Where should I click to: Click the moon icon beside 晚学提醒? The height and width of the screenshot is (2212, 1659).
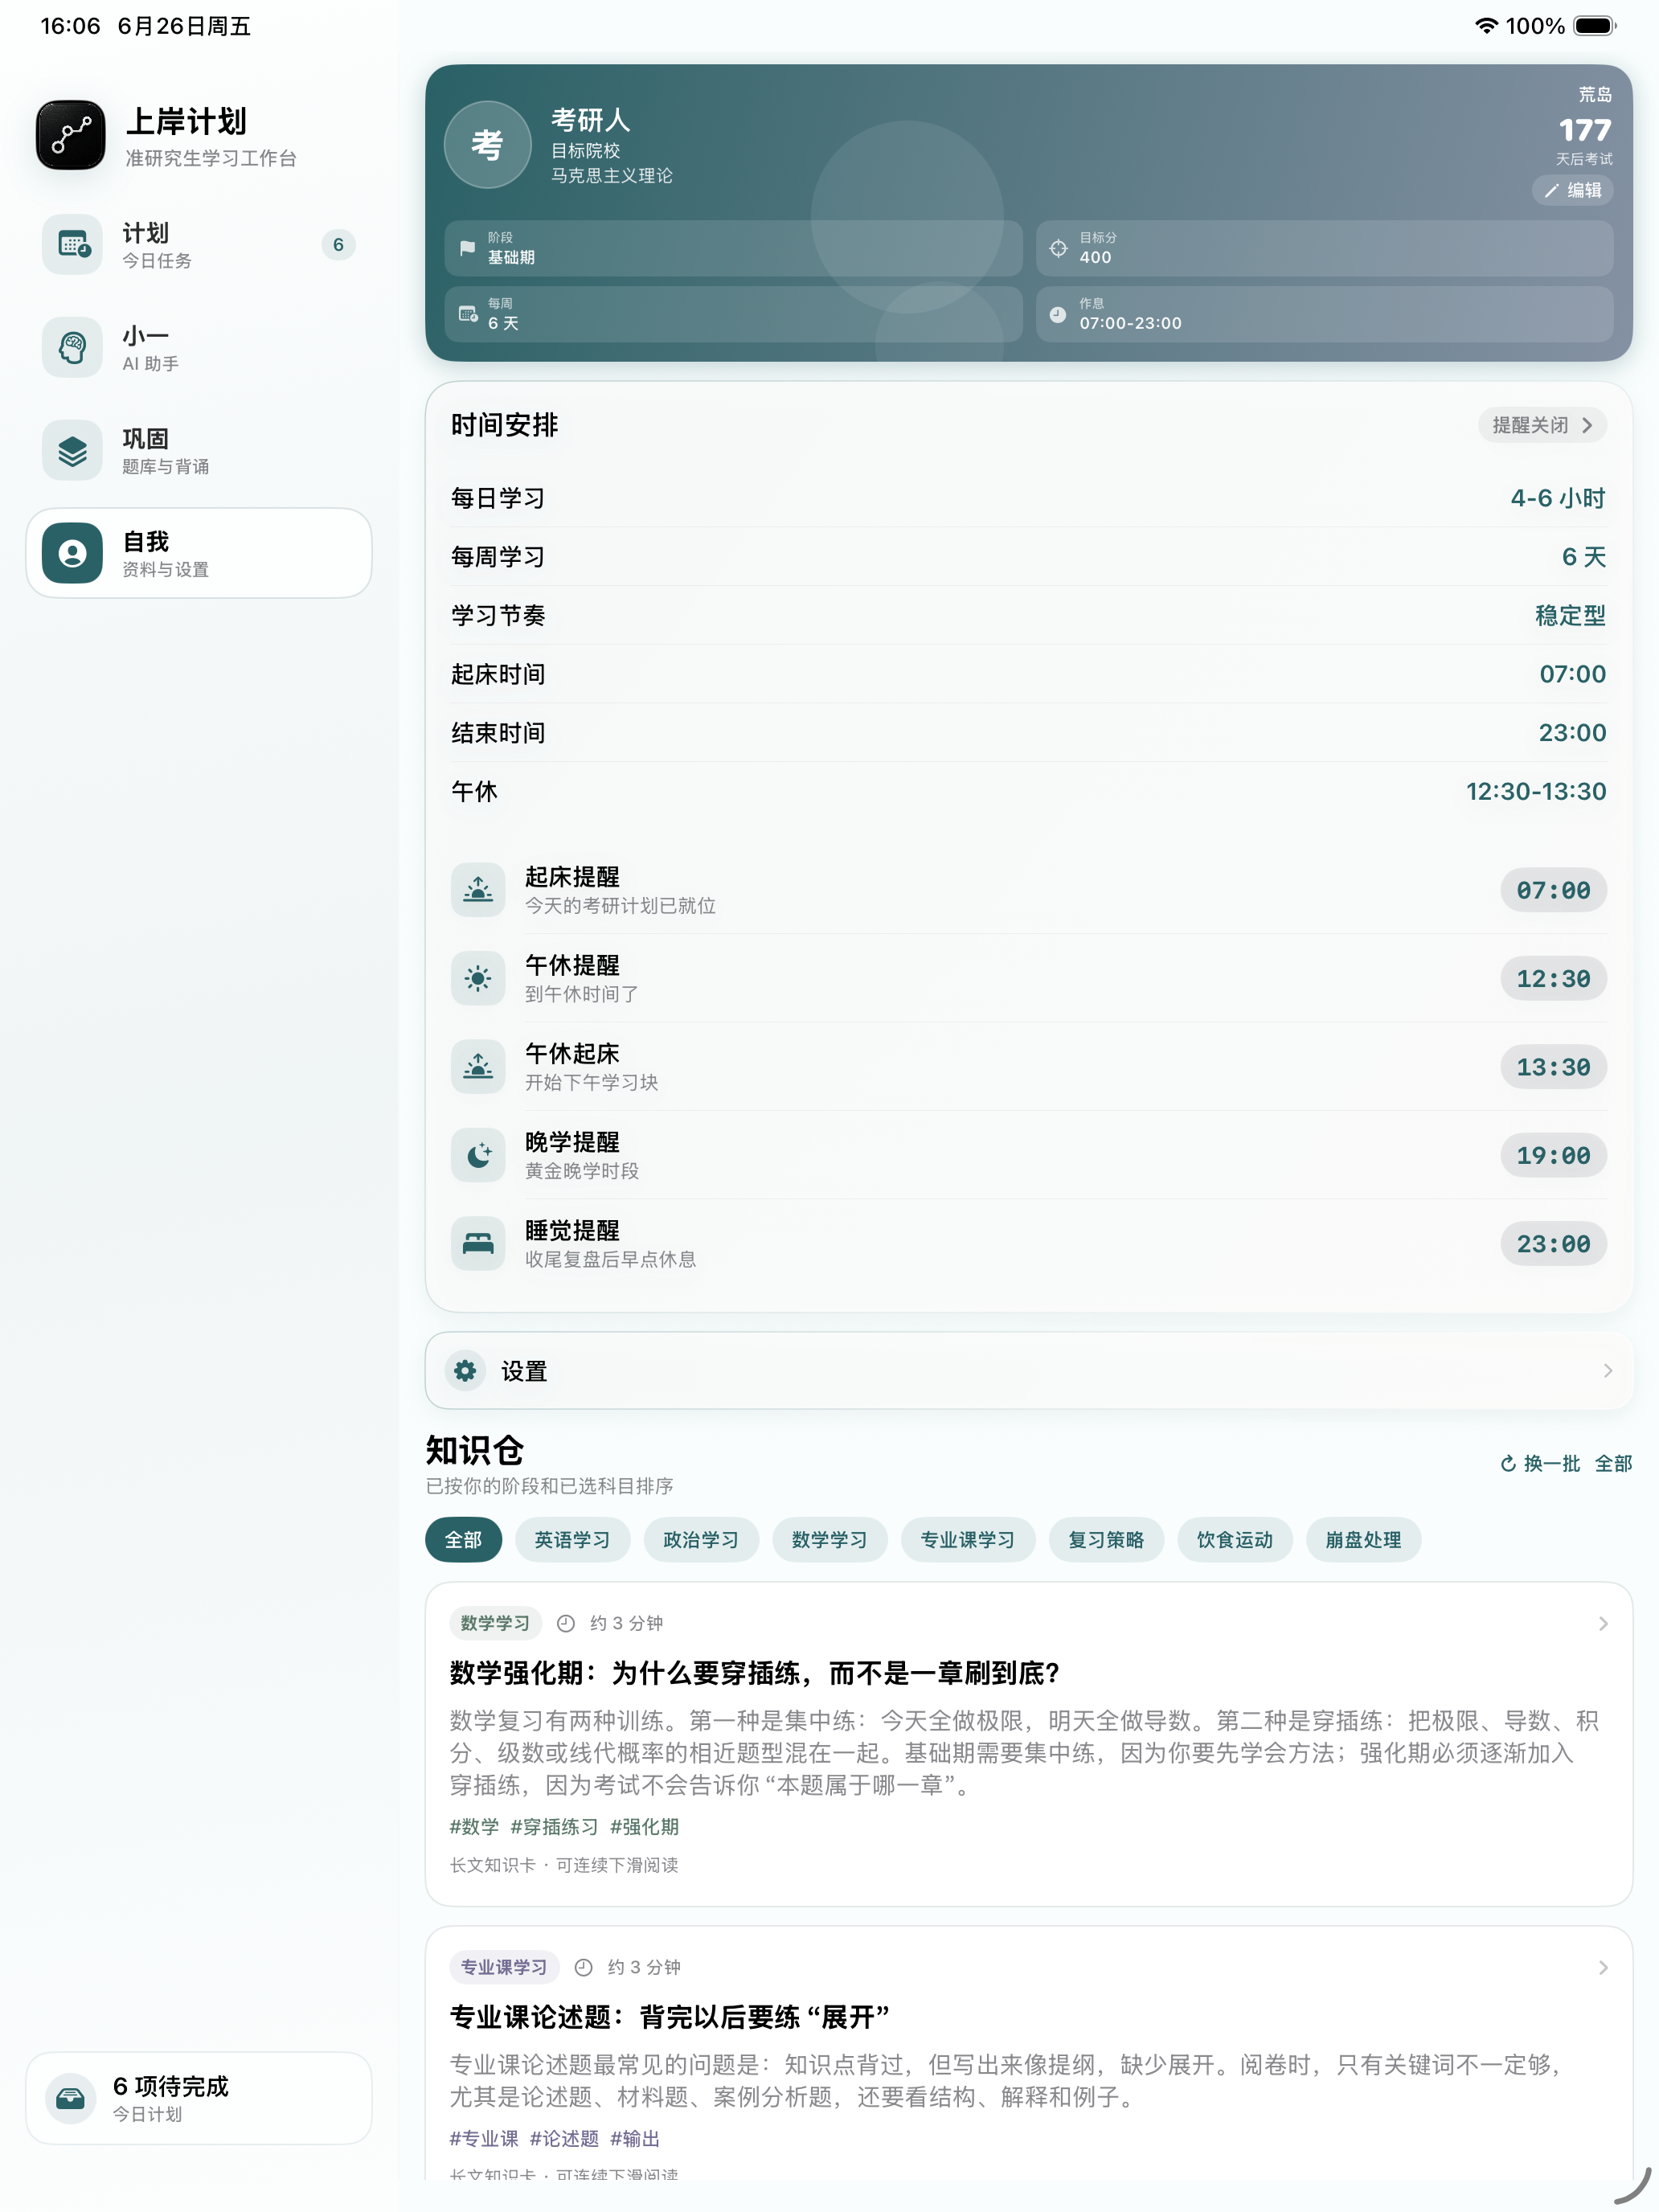click(478, 1155)
